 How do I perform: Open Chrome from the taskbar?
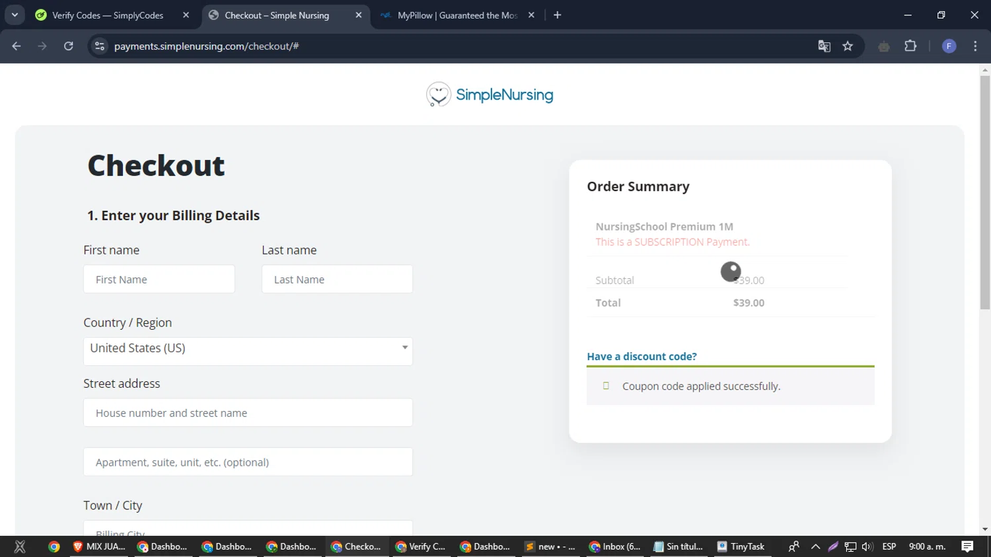pos(54,546)
